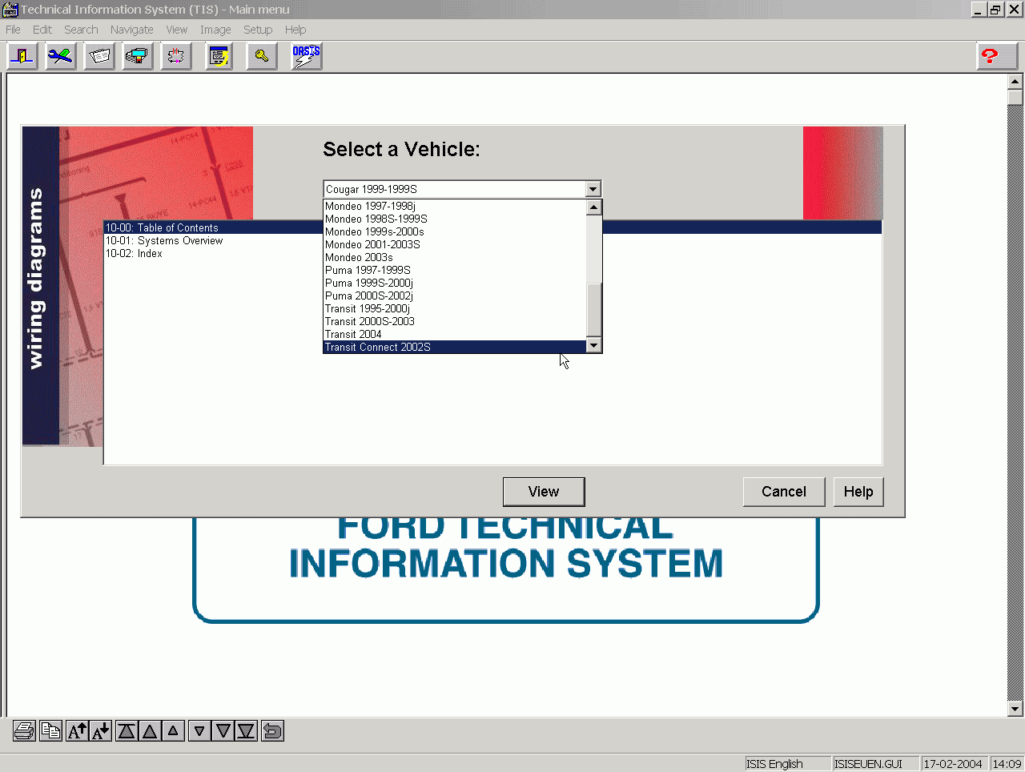Open the red Help question mark icon
1025x772 pixels.
point(995,56)
